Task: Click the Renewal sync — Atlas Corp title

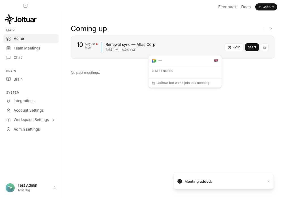Action: pyautogui.click(x=130, y=44)
